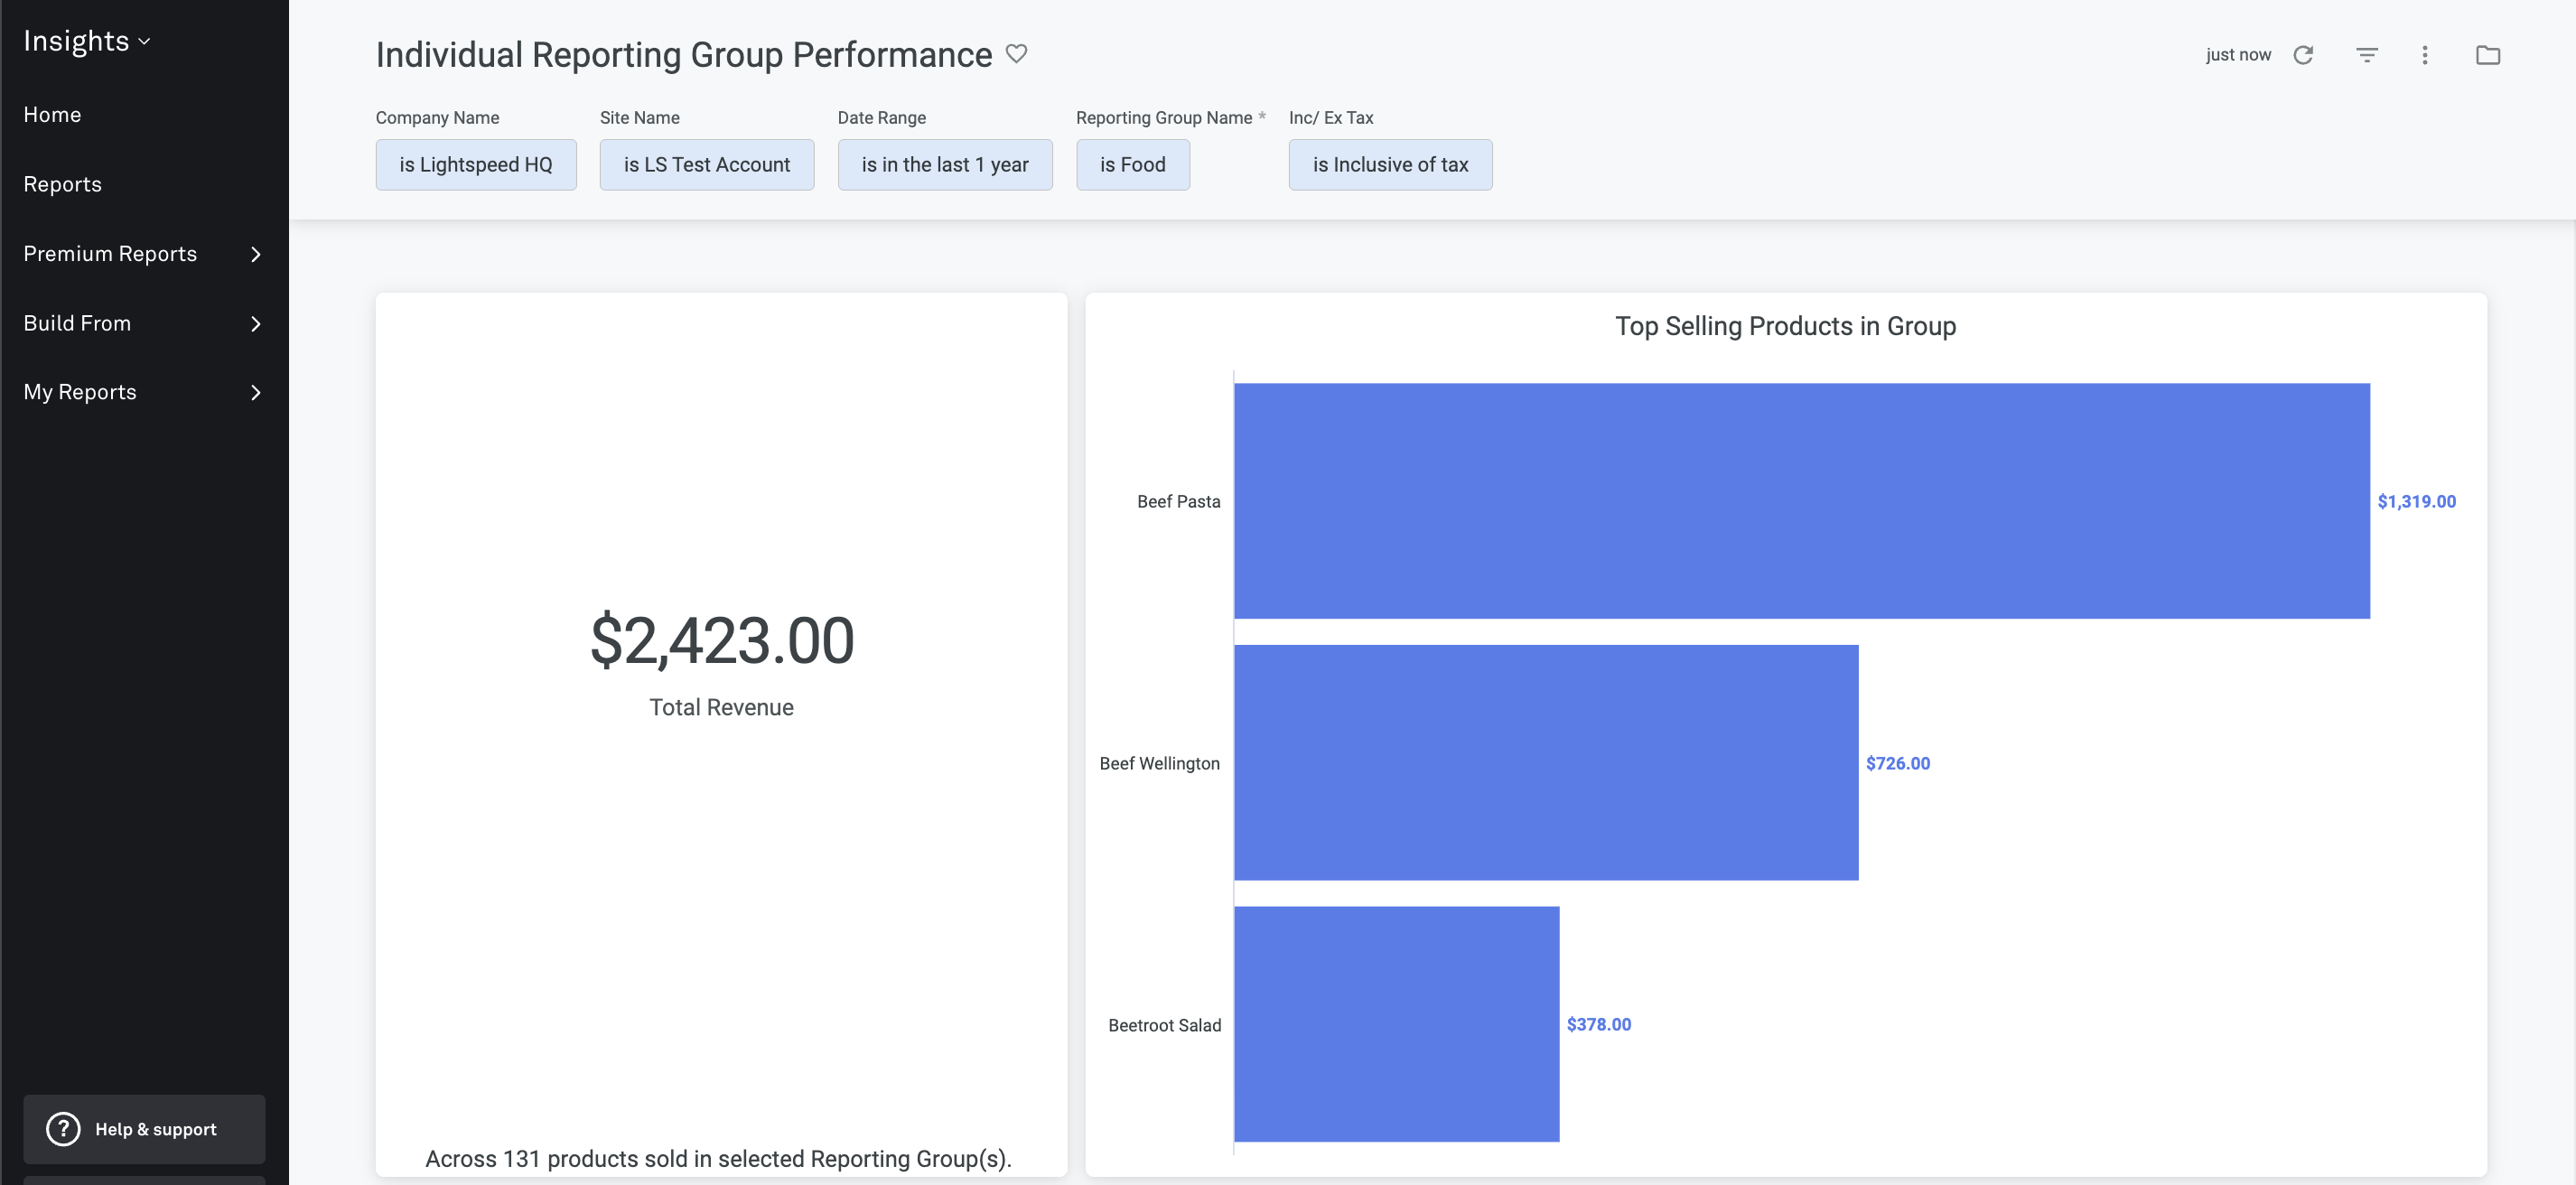Reload the dashboard data with refresh icon
The width and height of the screenshot is (2576, 1185).
click(2303, 55)
